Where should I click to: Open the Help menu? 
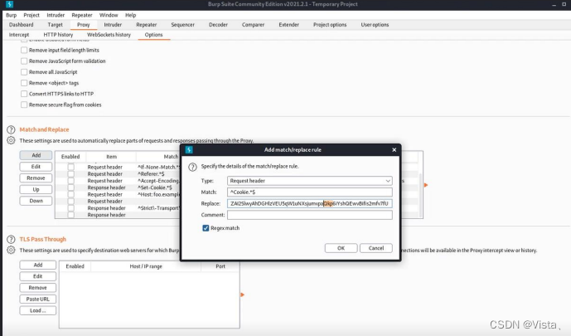pos(130,15)
